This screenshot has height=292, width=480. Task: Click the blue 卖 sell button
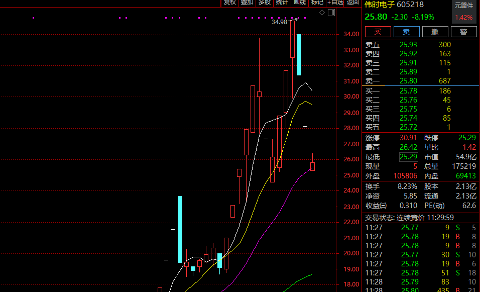[406, 32]
